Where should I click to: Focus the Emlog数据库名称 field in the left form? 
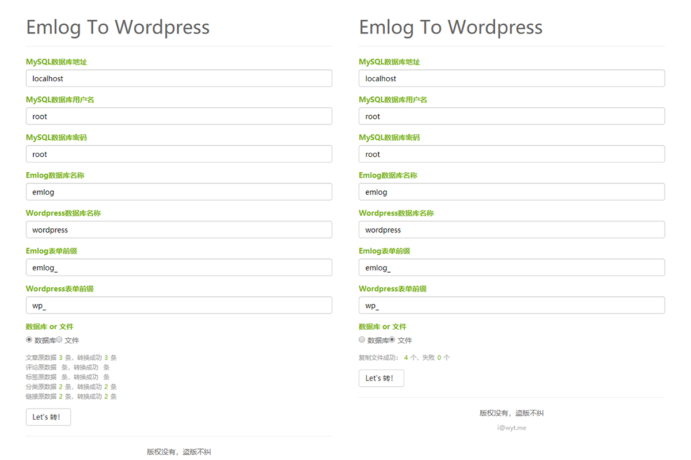click(179, 192)
